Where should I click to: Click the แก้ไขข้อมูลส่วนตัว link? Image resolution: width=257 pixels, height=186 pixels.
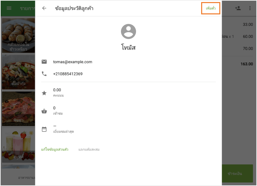(55, 149)
